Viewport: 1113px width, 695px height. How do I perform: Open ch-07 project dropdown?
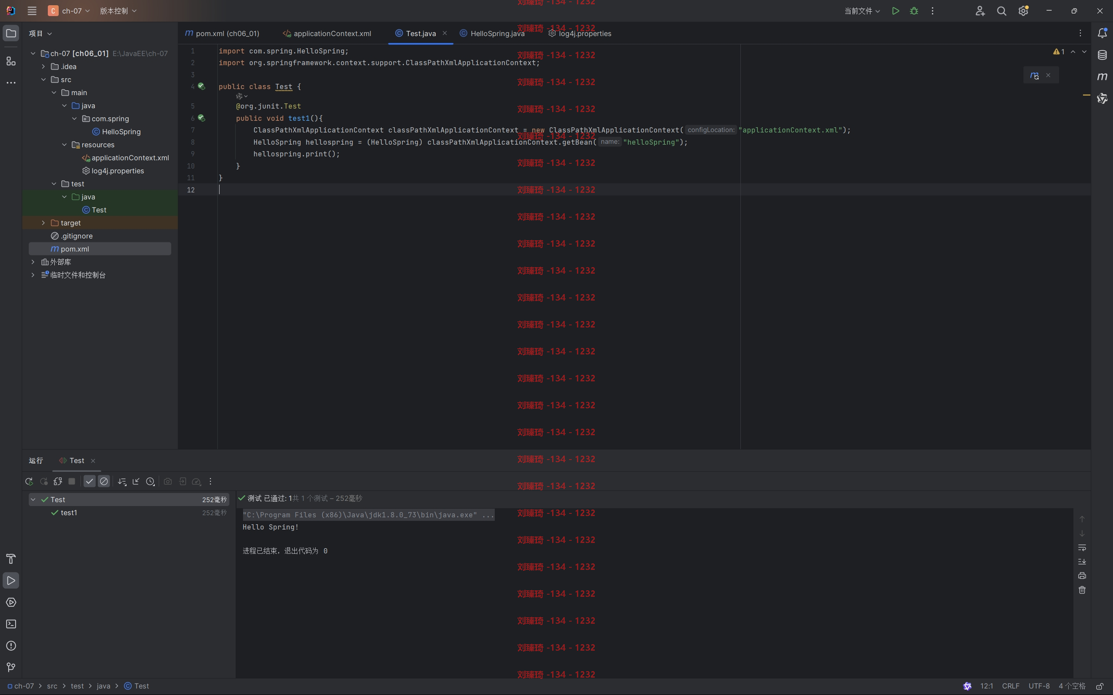(69, 10)
